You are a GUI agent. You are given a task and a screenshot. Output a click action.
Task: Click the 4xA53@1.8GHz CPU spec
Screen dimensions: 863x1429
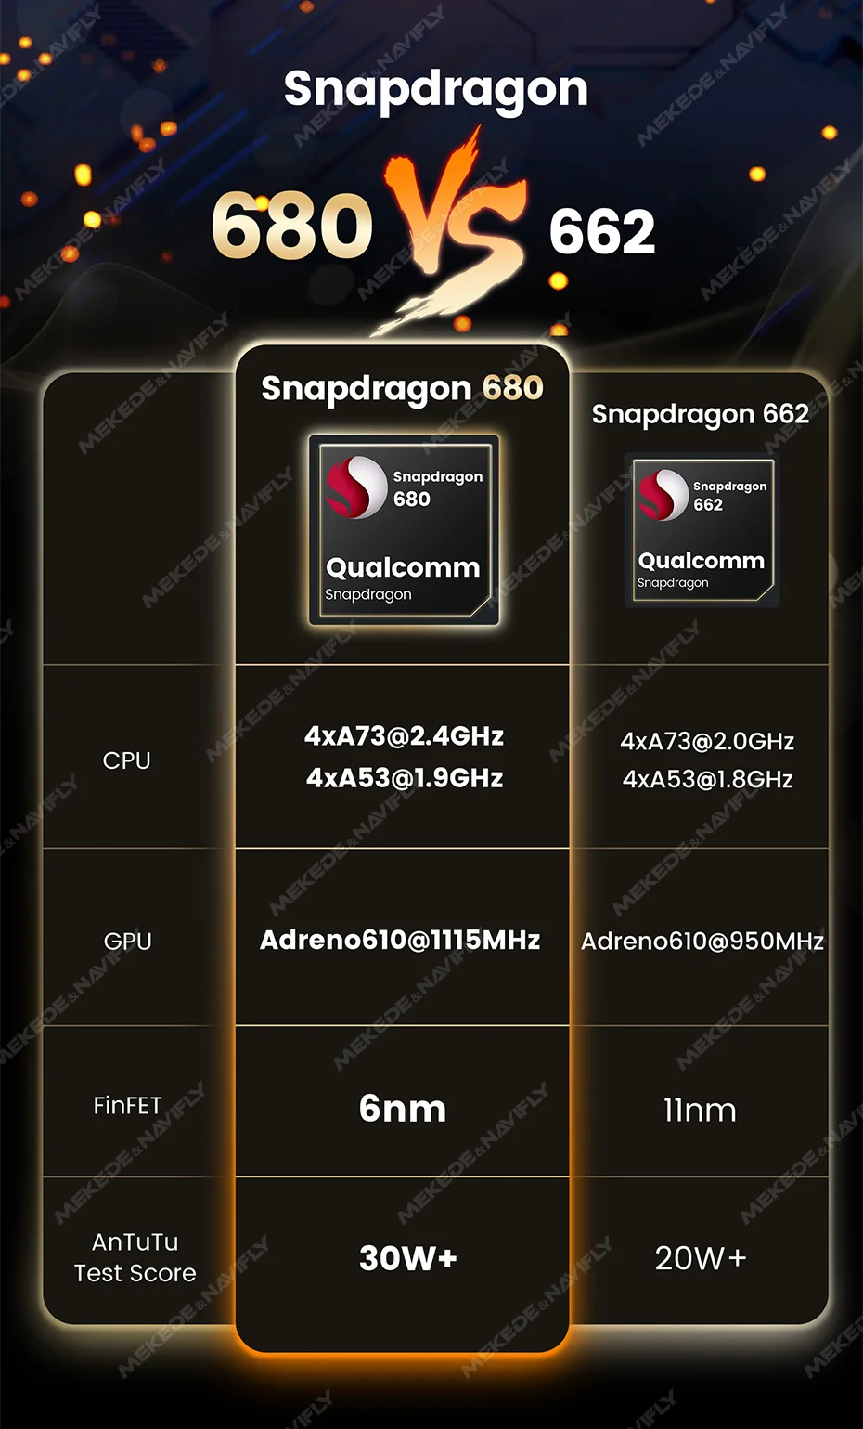click(708, 779)
